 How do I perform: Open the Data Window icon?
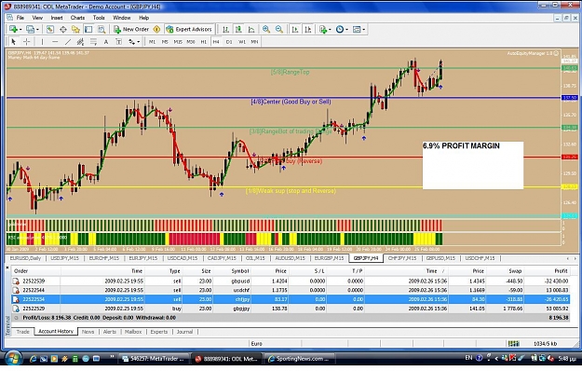(x=62, y=29)
